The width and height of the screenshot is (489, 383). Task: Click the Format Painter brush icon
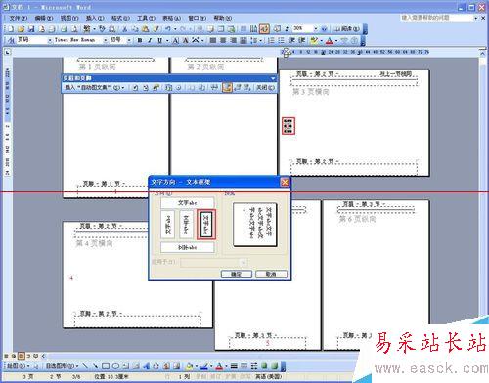click(x=156, y=29)
